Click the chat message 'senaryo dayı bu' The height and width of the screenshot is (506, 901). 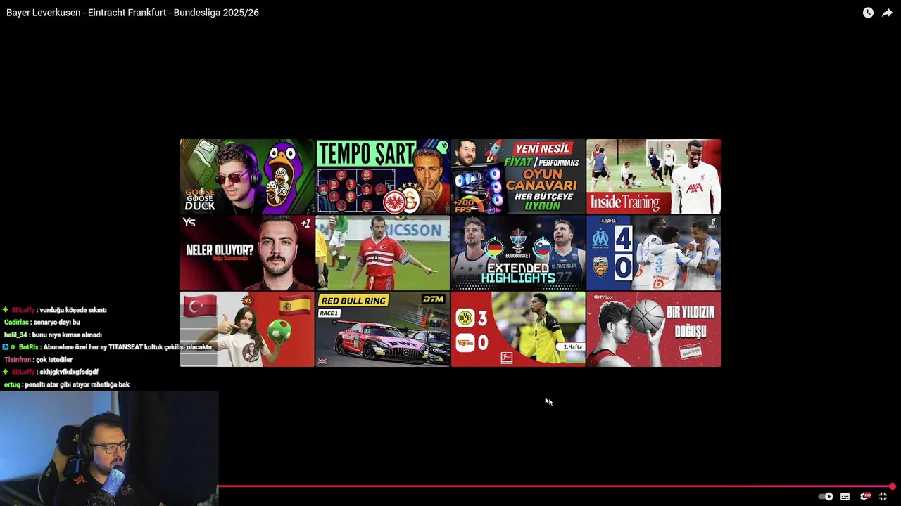click(57, 323)
